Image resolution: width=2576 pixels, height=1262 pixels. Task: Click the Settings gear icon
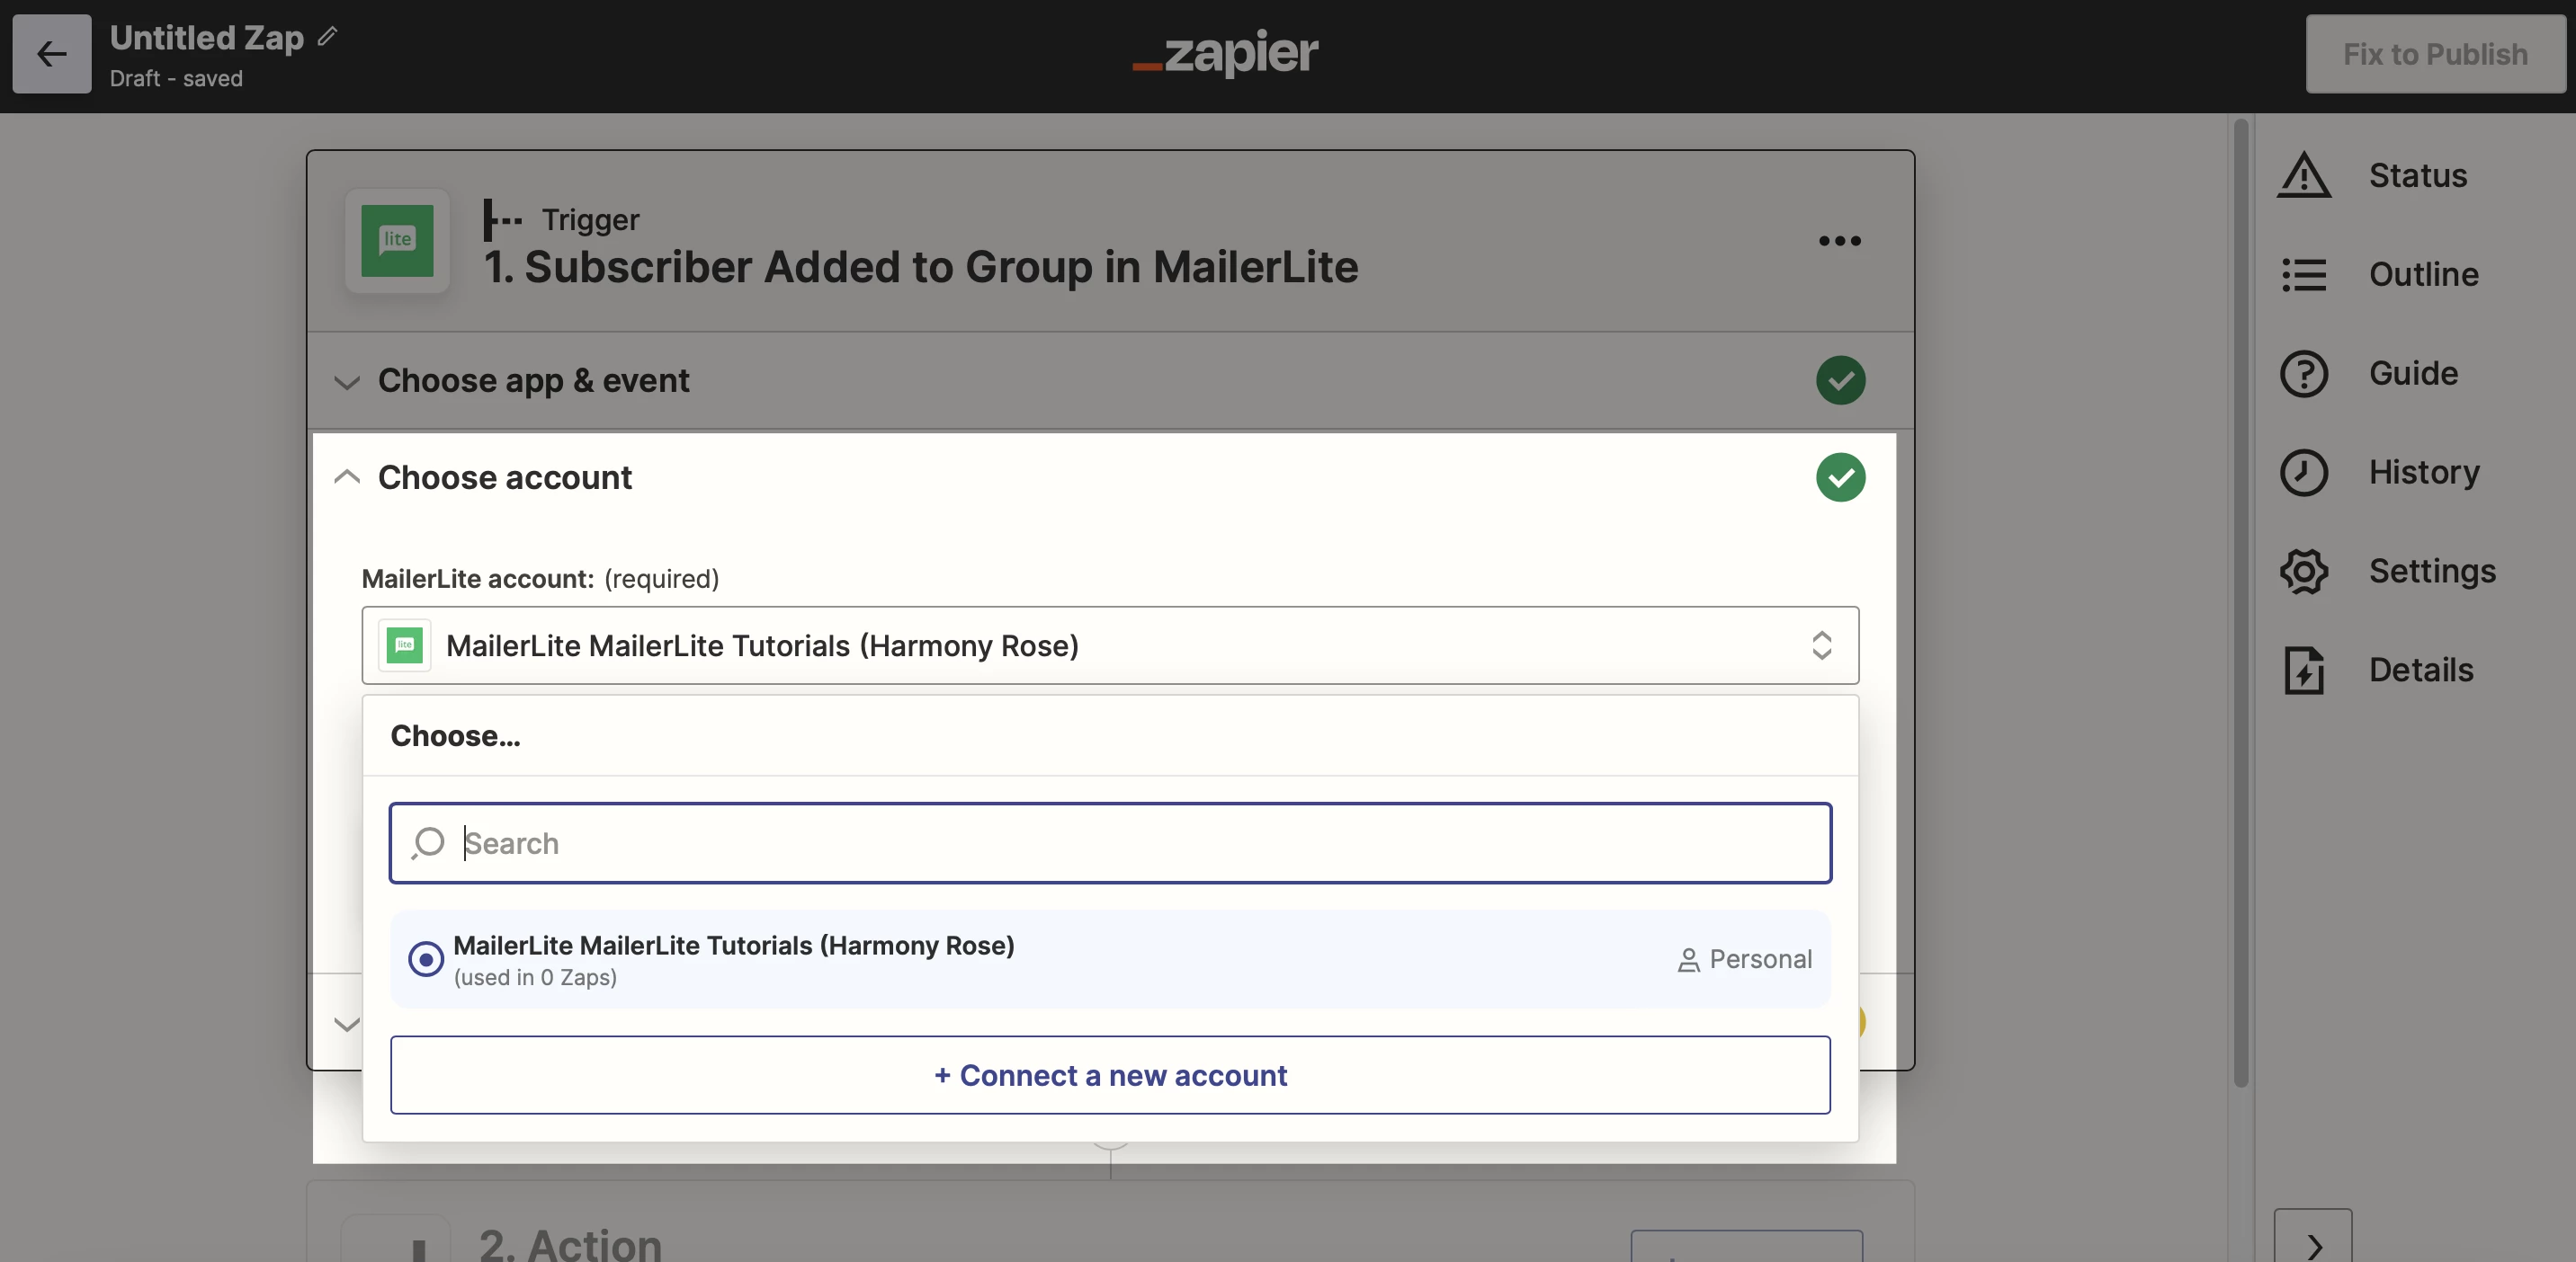point(2304,572)
